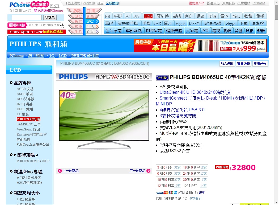
Task: Open the Sony Xperia C3 promo banner
Action: click(37, 32)
